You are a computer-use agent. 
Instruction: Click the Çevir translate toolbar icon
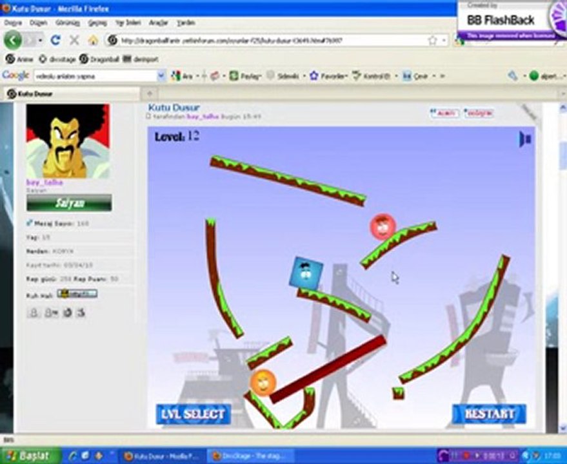pos(407,76)
